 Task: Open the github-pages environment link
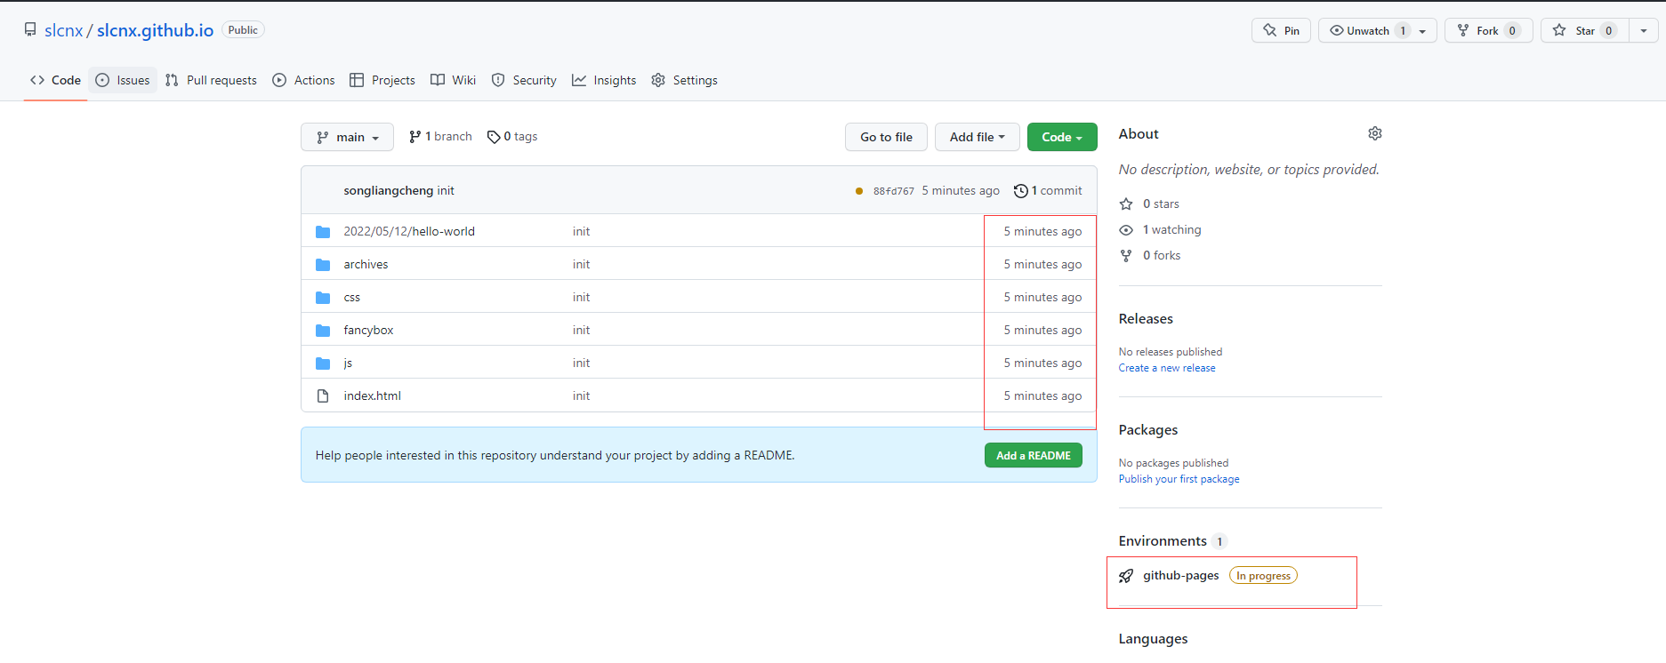point(1181,575)
